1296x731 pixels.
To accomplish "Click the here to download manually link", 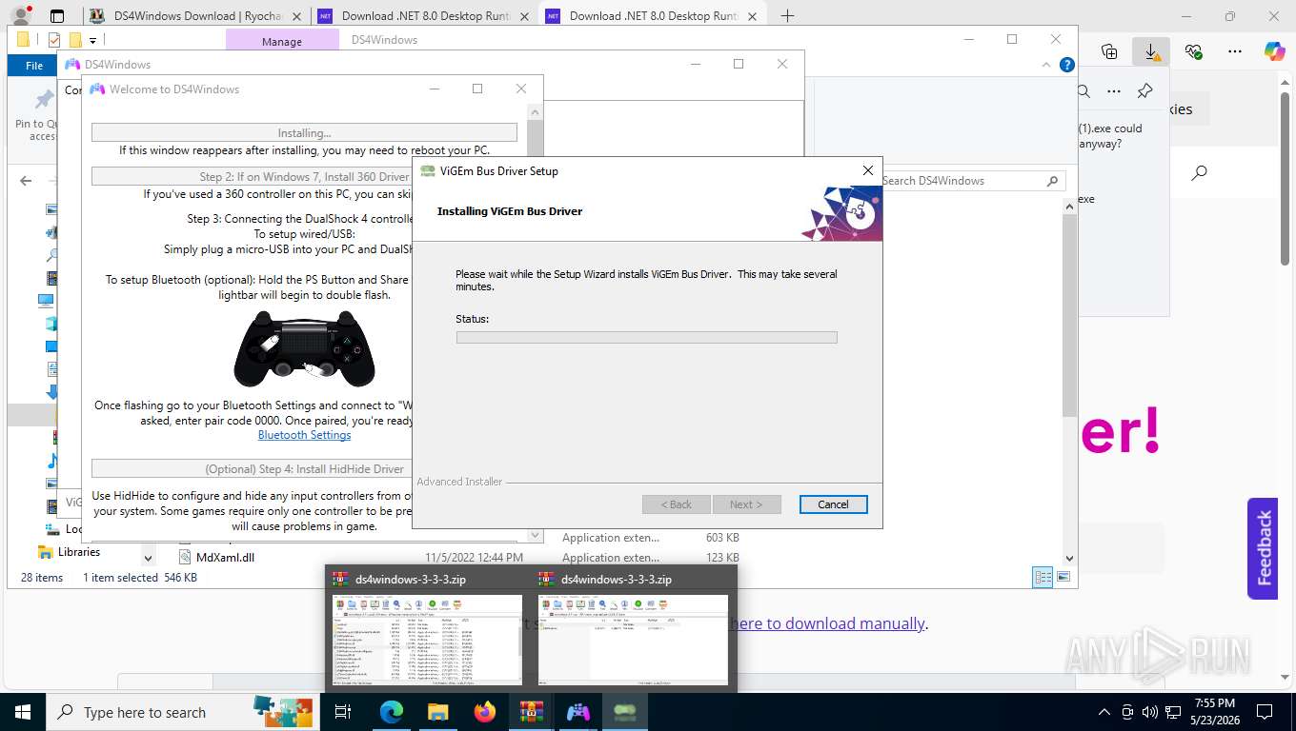I will click(827, 623).
